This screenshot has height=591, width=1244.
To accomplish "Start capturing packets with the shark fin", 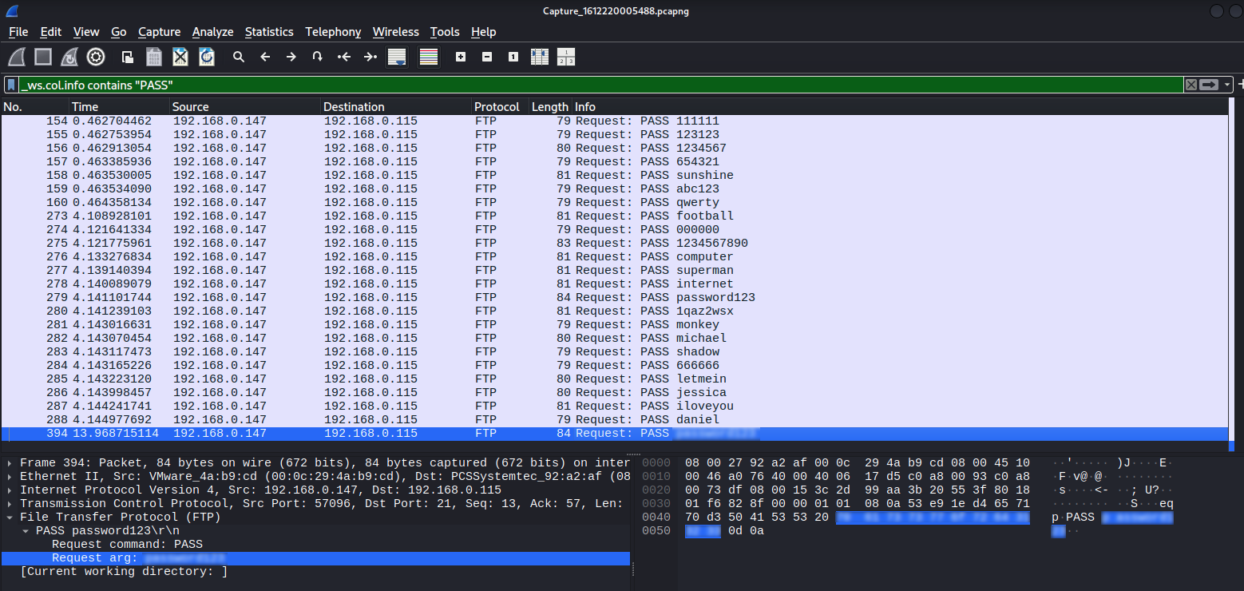I will pyautogui.click(x=17, y=57).
